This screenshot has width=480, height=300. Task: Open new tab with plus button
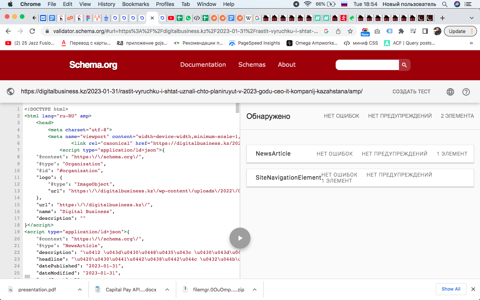[x=442, y=18]
